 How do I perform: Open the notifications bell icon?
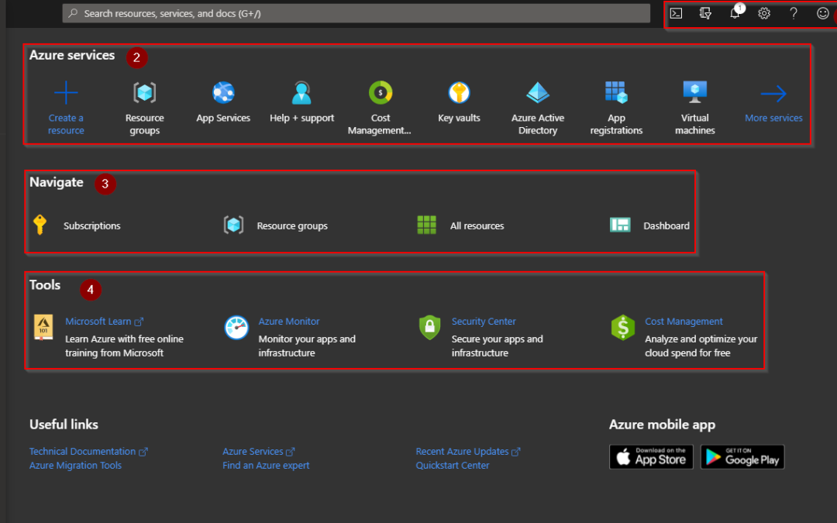click(735, 13)
